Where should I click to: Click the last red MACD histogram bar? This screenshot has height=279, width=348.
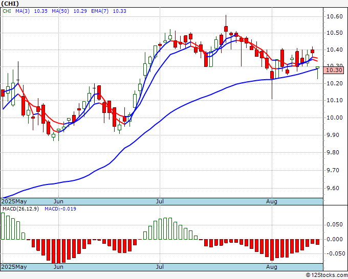[317, 242]
